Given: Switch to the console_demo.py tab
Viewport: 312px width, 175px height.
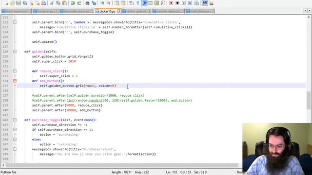Looking at the screenshot, I should pos(168,11).
